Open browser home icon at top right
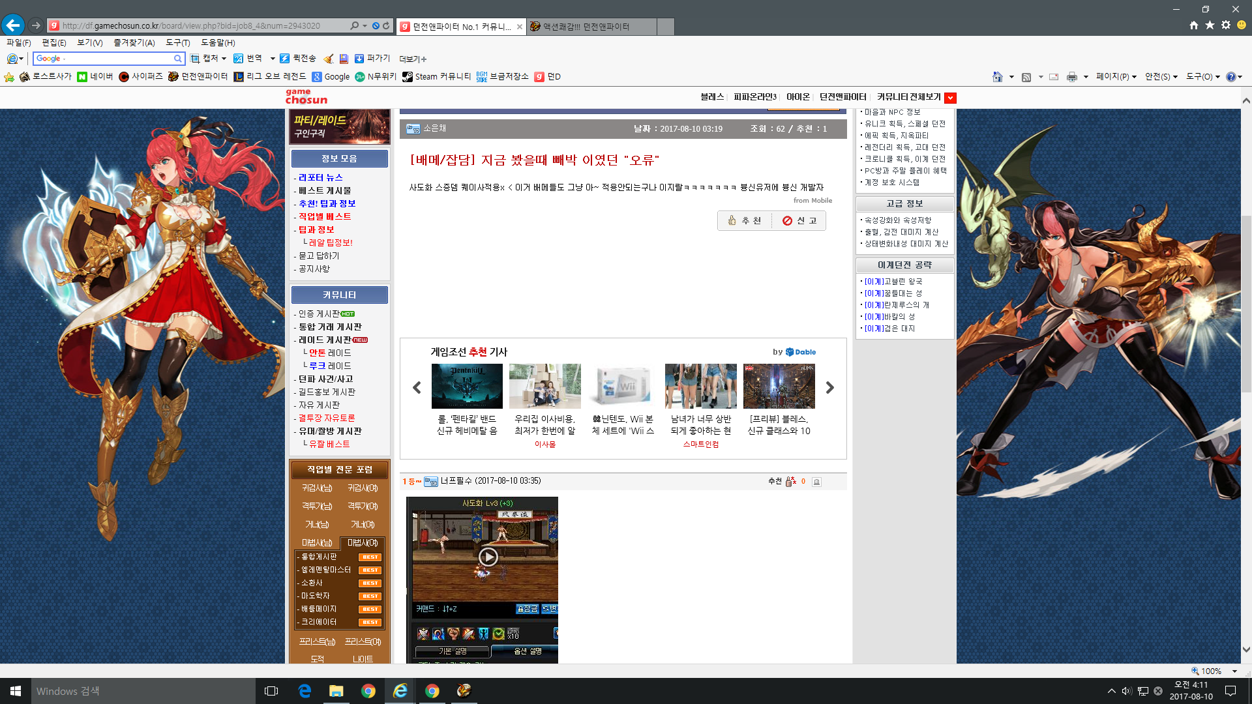1252x704 pixels. tap(1193, 25)
